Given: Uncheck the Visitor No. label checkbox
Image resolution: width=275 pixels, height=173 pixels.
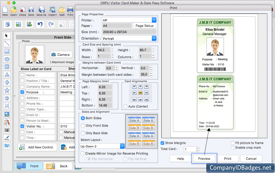Looking at the screenshot, I should tap(22, 126).
